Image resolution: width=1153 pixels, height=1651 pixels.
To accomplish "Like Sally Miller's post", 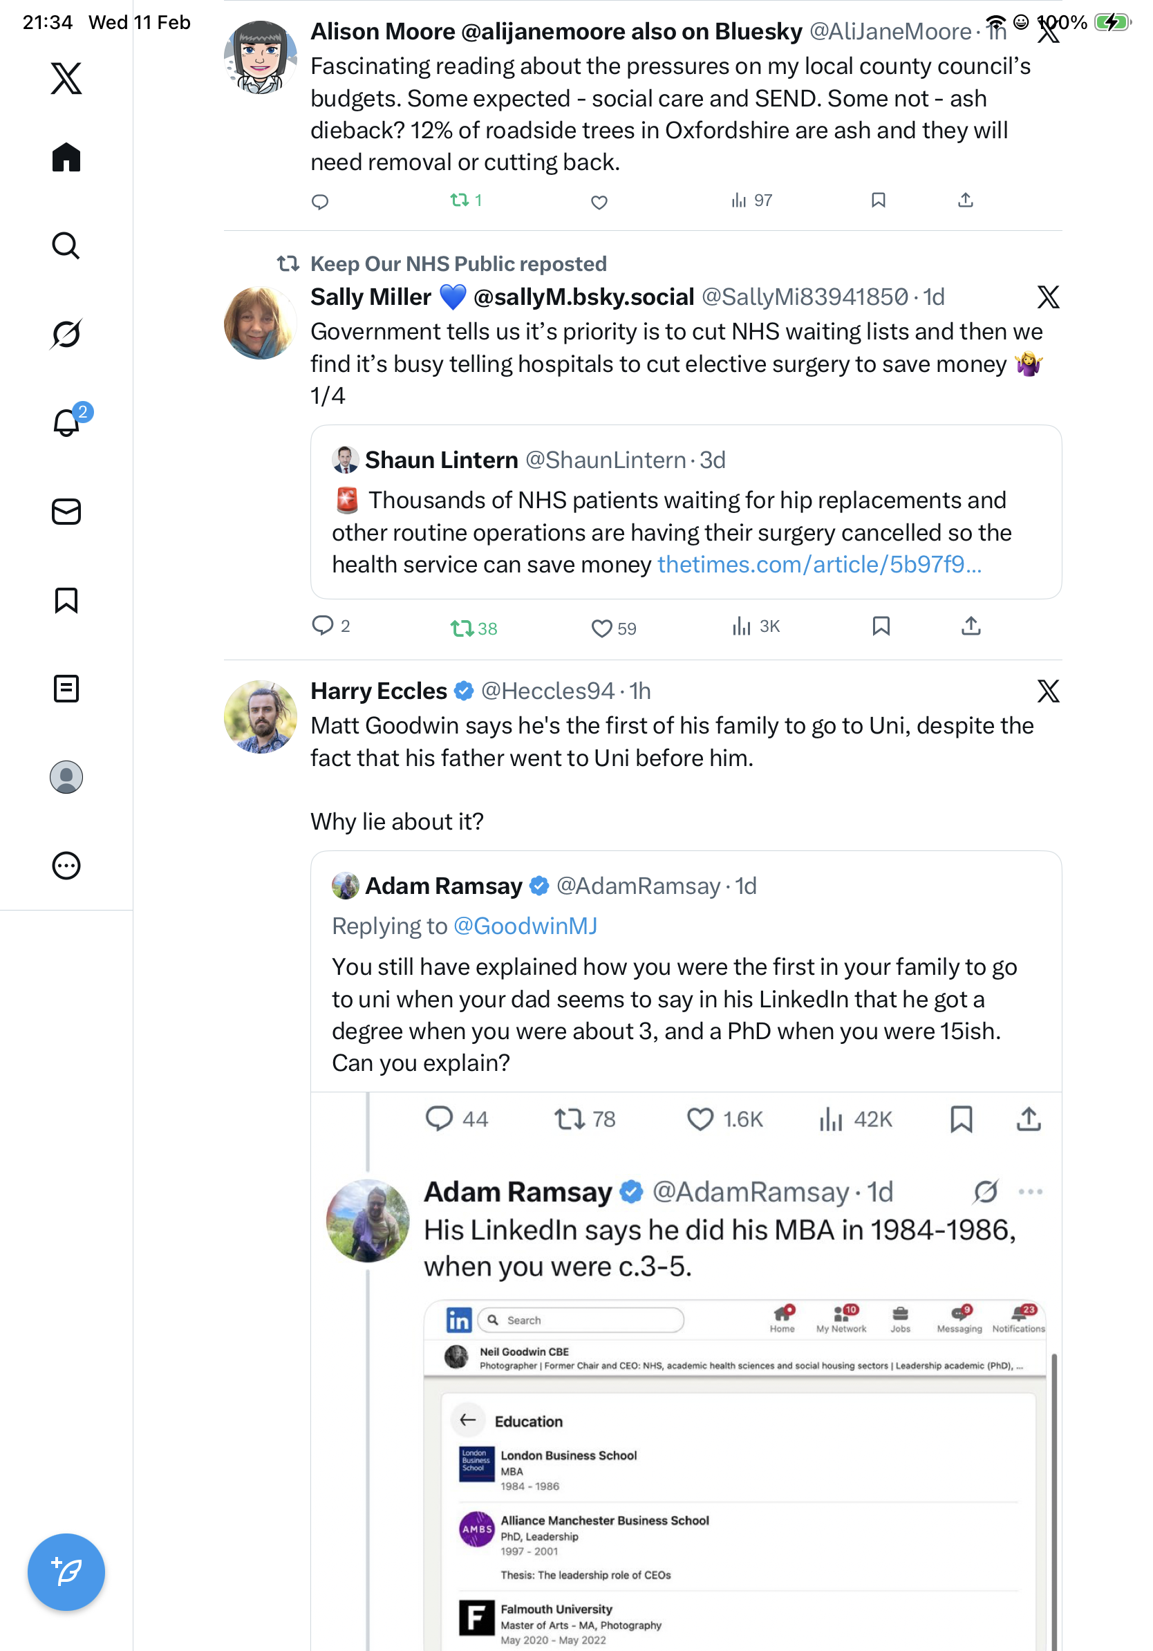I will (x=601, y=628).
